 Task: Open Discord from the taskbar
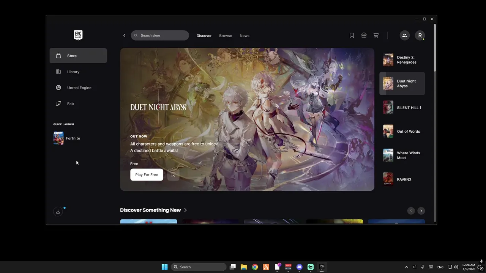[299, 267]
